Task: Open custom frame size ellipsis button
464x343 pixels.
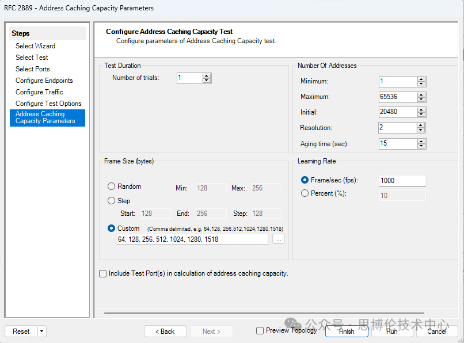Action: point(279,239)
